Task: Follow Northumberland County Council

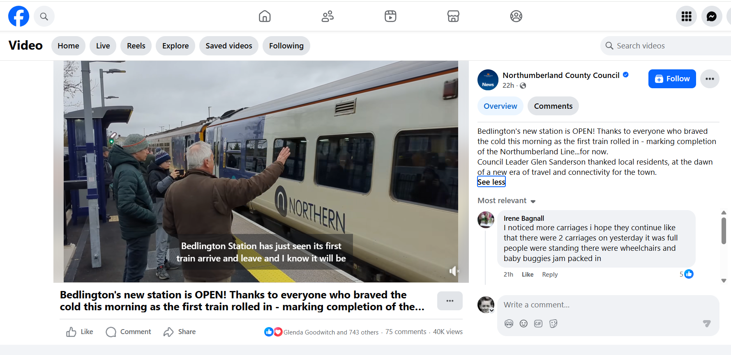Action: click(672, 79)
